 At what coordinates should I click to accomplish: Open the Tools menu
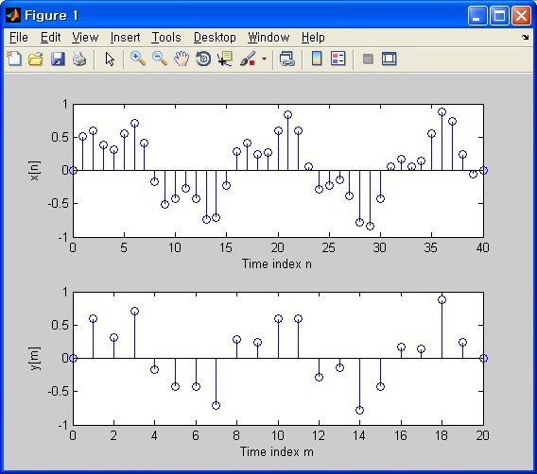pyautogui.click(x=166, y=37)
